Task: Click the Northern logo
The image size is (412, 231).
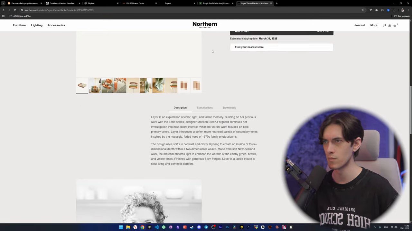Action: coord(205,25)
